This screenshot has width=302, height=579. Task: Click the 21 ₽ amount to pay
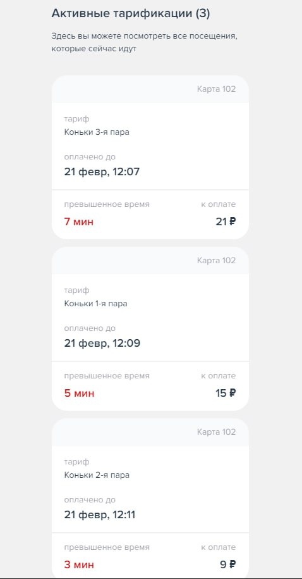(x=226, y=221)
